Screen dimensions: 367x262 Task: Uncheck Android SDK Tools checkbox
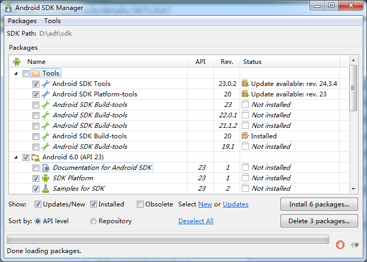pos(36,84)
